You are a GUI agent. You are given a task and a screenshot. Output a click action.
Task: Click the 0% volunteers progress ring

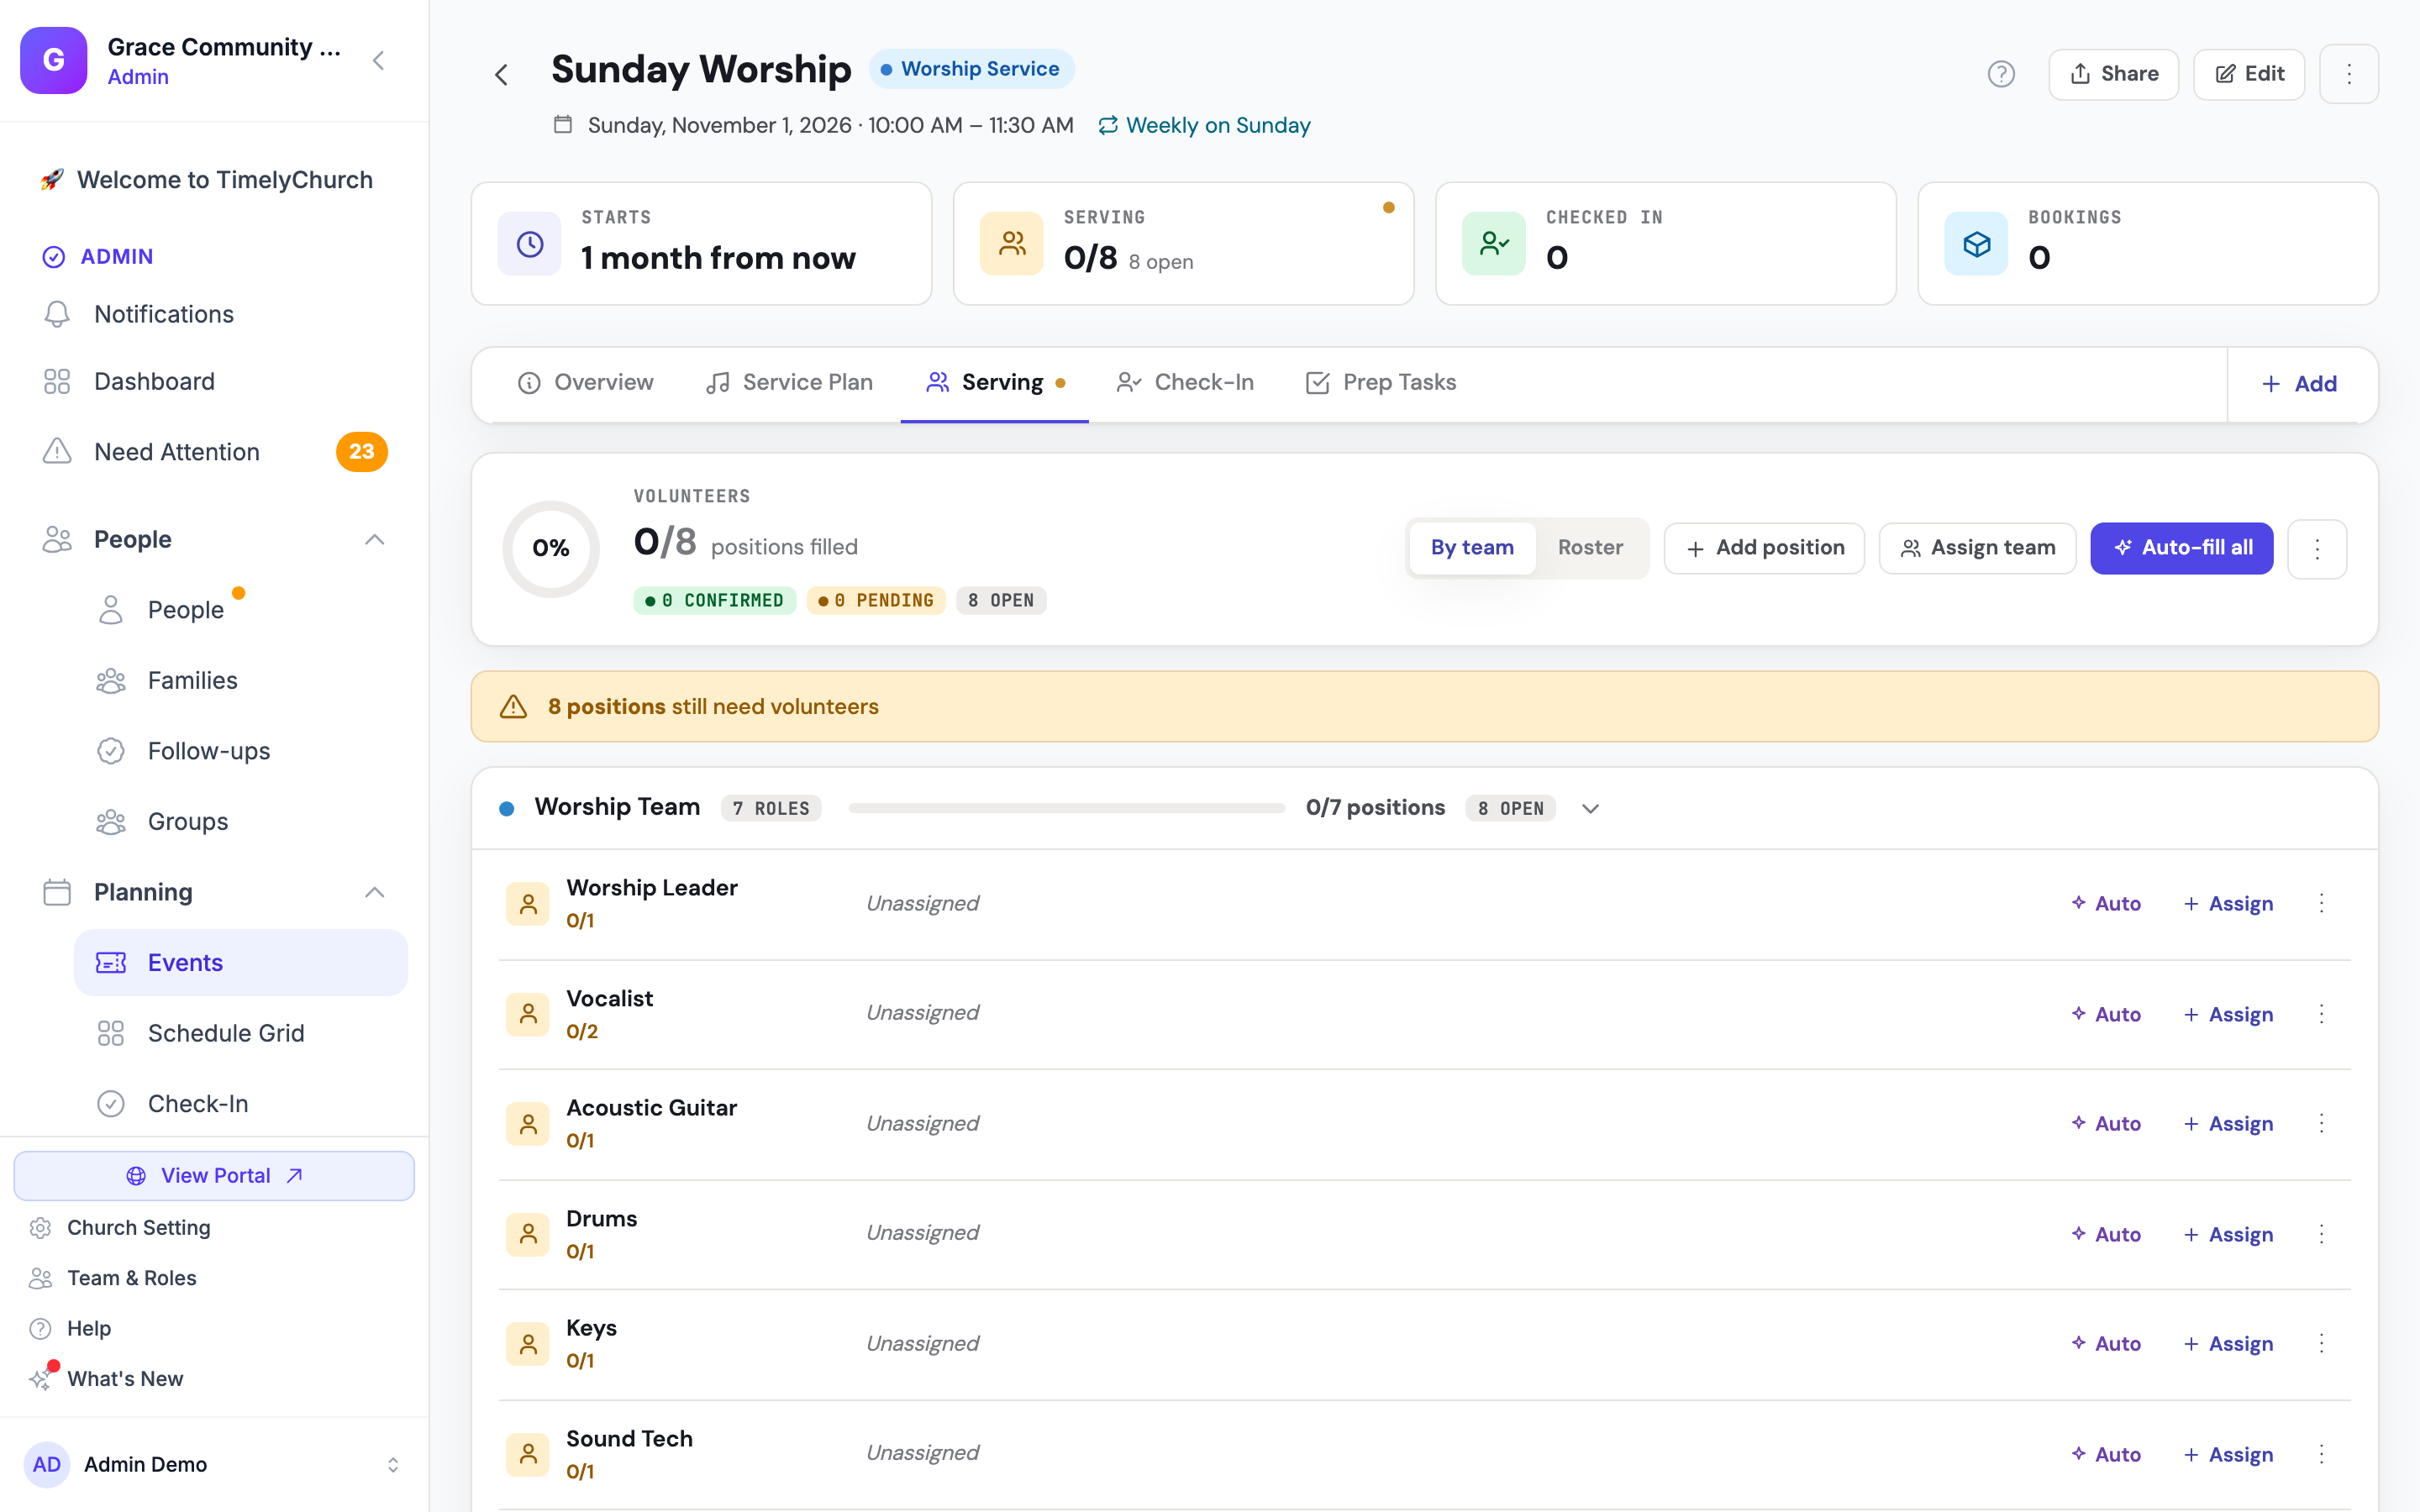tap(551, 548)
